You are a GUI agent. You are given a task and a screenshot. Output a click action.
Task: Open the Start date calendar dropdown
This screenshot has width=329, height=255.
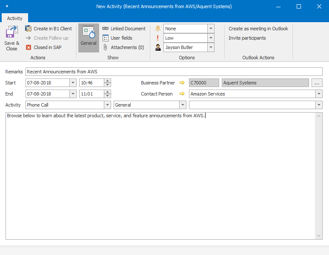point(73,83)
